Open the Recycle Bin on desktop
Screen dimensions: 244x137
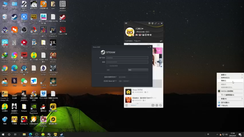pos(5,18)
